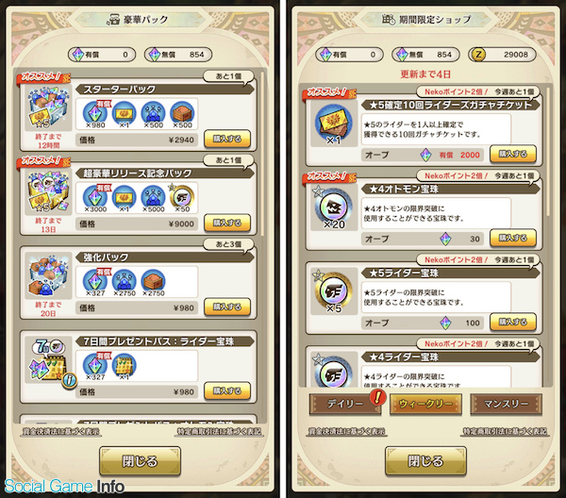The height and width of the screenshot is (498, 566).
Task: Tap the ★4オトモン宝珠 orb icon
Action: coord(334,207)
